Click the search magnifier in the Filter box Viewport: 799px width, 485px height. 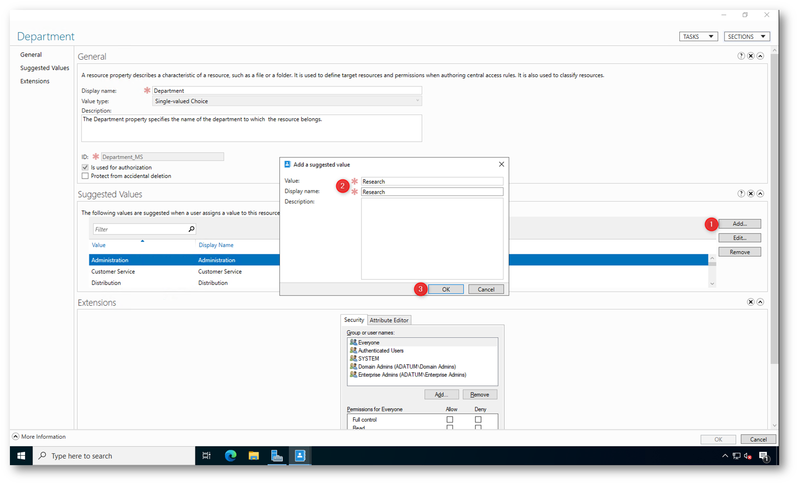tap(191, 229)
